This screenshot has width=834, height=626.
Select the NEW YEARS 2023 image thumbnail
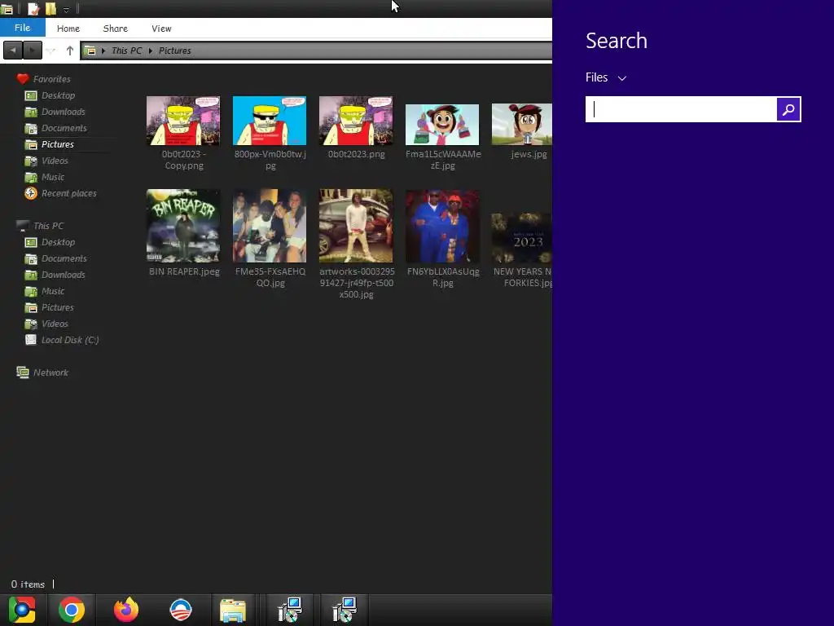coord(522,238)
